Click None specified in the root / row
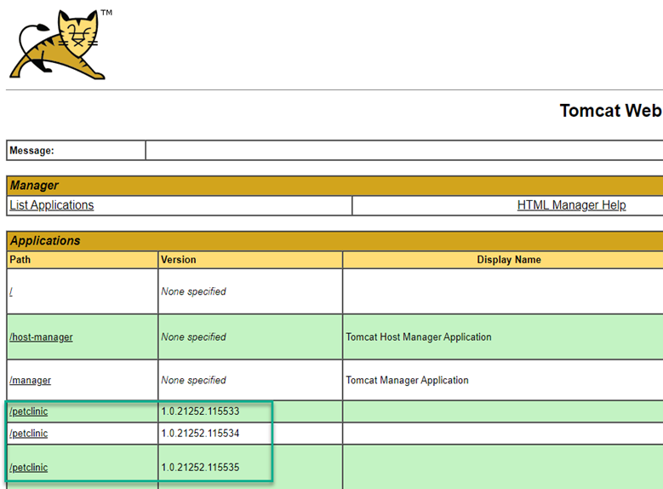This screenshot has height=489, width=663. point(194,291)
